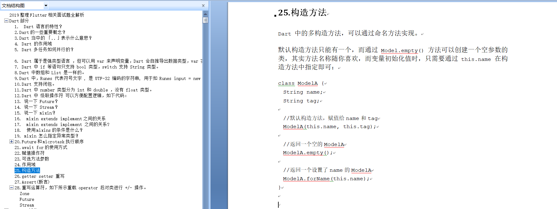
Task: Jump to 18. 使用mixins的条件是什么？
Action: coord(49,130)
